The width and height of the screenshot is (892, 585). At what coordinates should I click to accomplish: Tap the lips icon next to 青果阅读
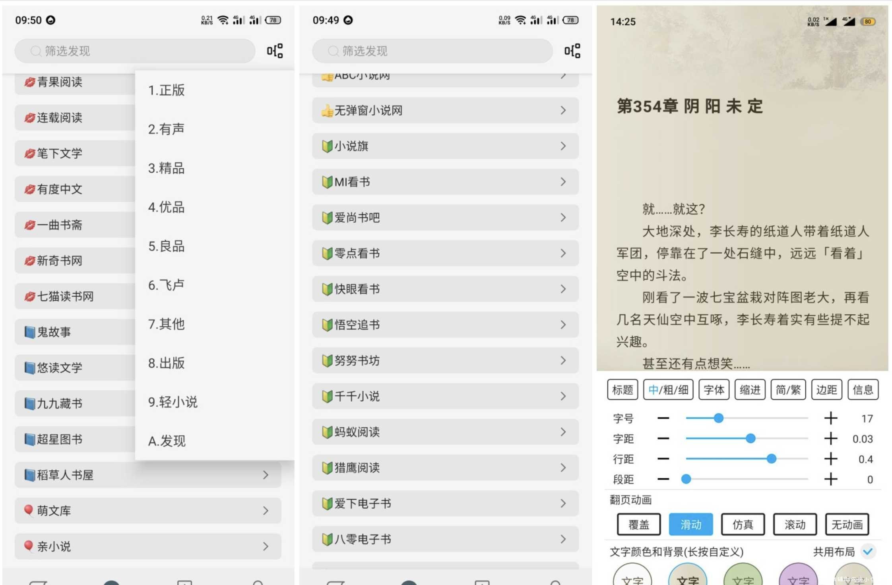pyautogui.click(x=30, y=82)
